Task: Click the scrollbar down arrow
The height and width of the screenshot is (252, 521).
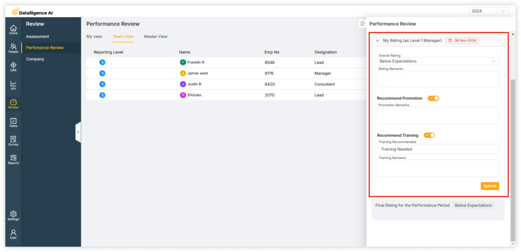Action: 513,244
